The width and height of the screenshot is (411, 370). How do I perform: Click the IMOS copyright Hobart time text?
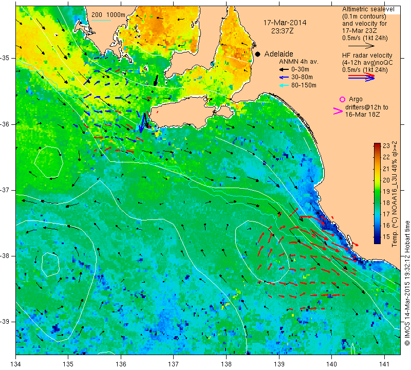pos(407,283)
